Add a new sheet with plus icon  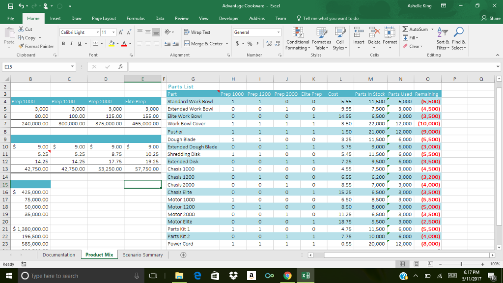(x=183, y=255)
